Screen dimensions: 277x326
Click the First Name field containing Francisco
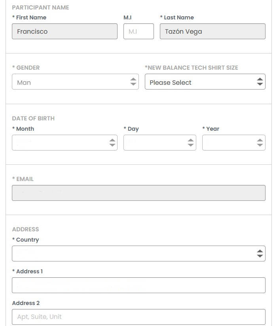65,31
